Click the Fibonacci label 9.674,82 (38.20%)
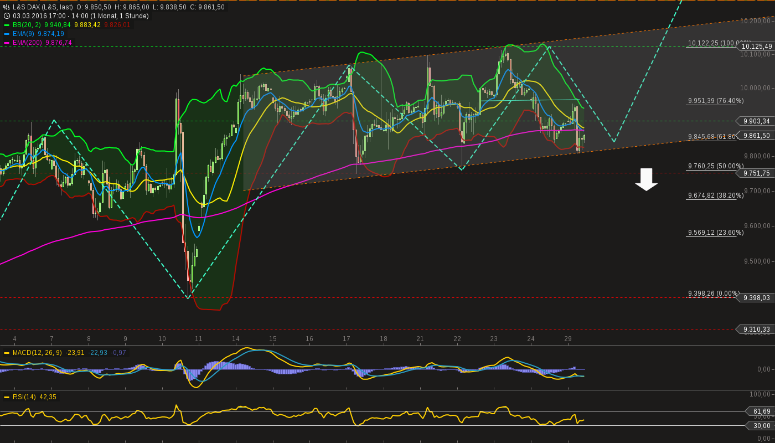 click(716, 195)
